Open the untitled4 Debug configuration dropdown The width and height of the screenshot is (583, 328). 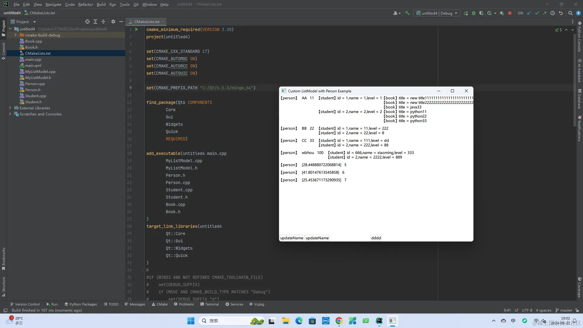tap(437, 13)
